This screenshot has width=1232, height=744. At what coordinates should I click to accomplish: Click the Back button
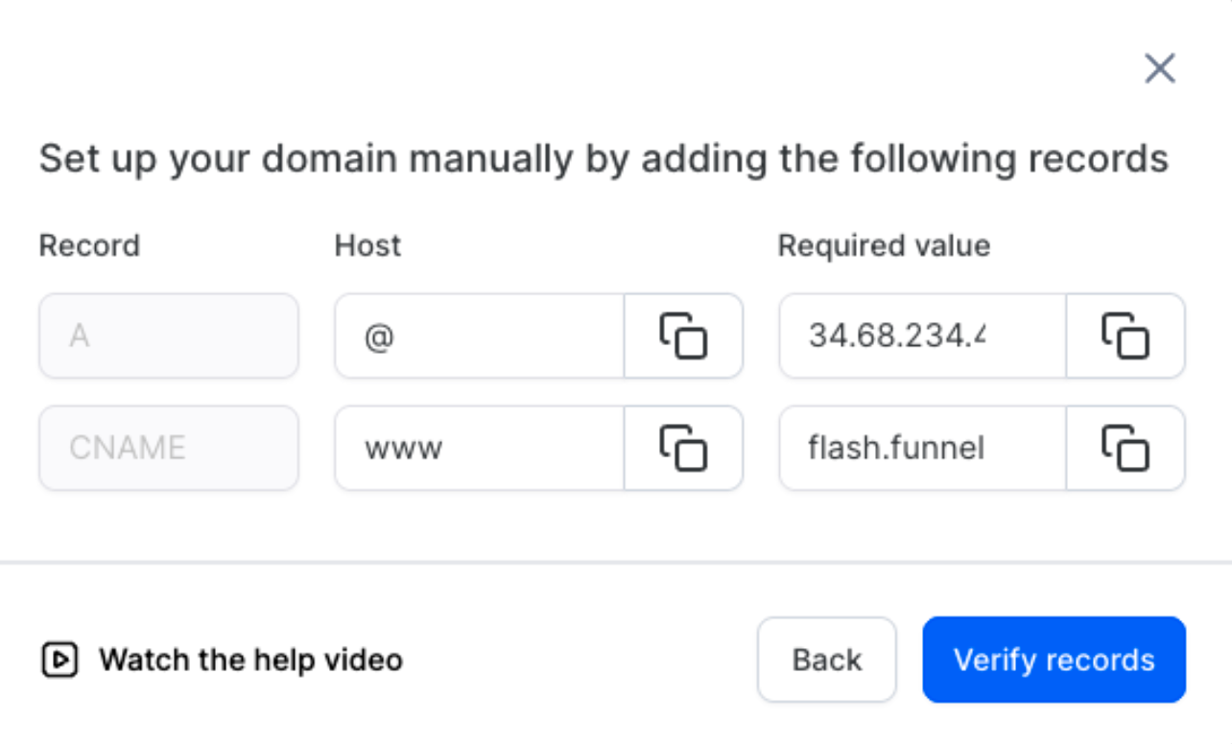coord(827,660)
